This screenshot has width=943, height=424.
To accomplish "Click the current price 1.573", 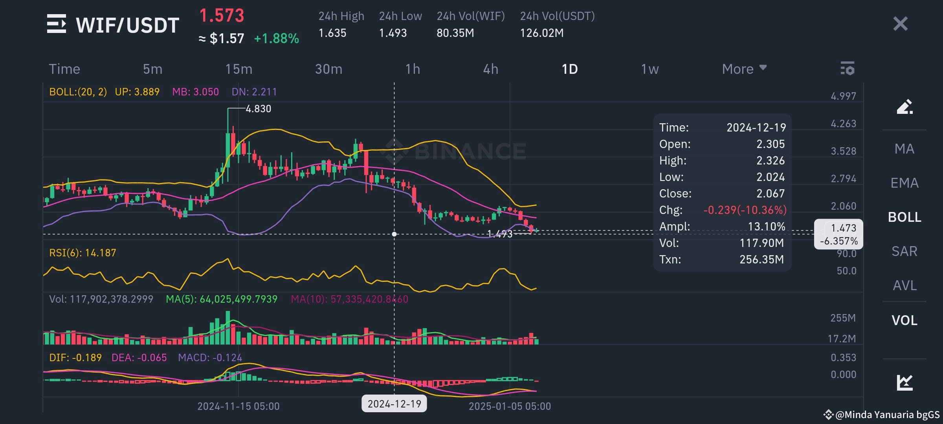I will click(x=222, y=16).
